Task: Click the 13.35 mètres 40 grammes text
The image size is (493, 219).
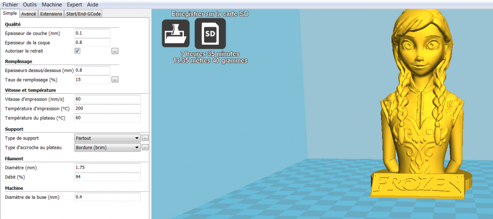Action: tap(210, 60)
